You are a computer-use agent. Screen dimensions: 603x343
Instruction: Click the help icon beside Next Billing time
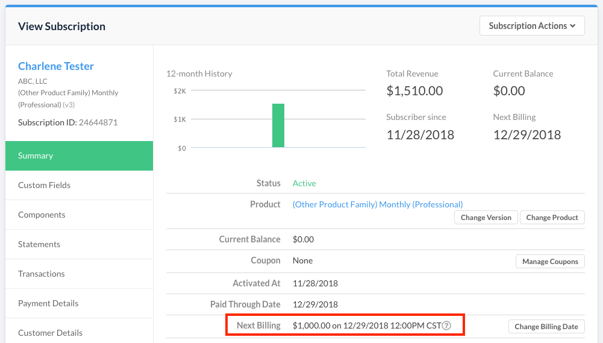click(446, 326)
